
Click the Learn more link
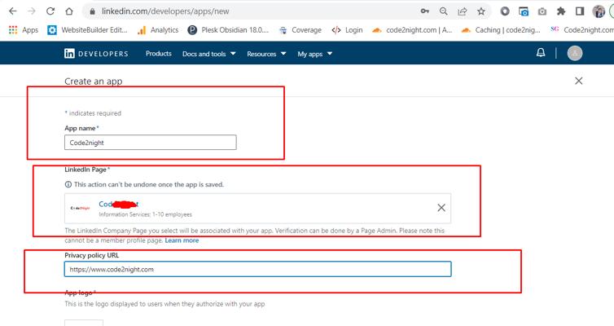[182, 240]
